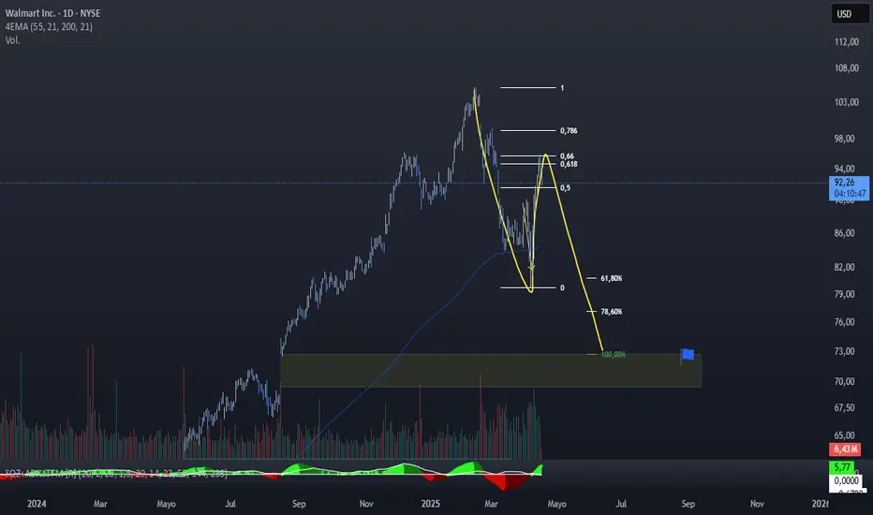Click the 78,60% extension label
Viewport: 873px width, 515px height.
coord(612,312)
